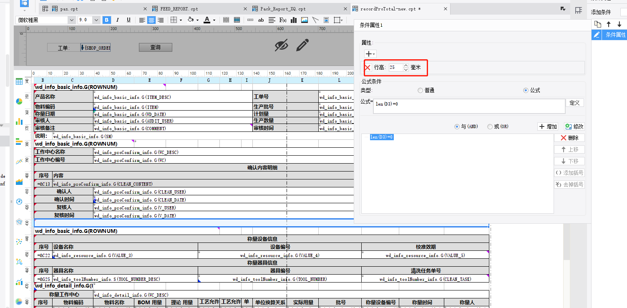
Task: Select area chart in side chart bar
Action: tap(19, 182)
